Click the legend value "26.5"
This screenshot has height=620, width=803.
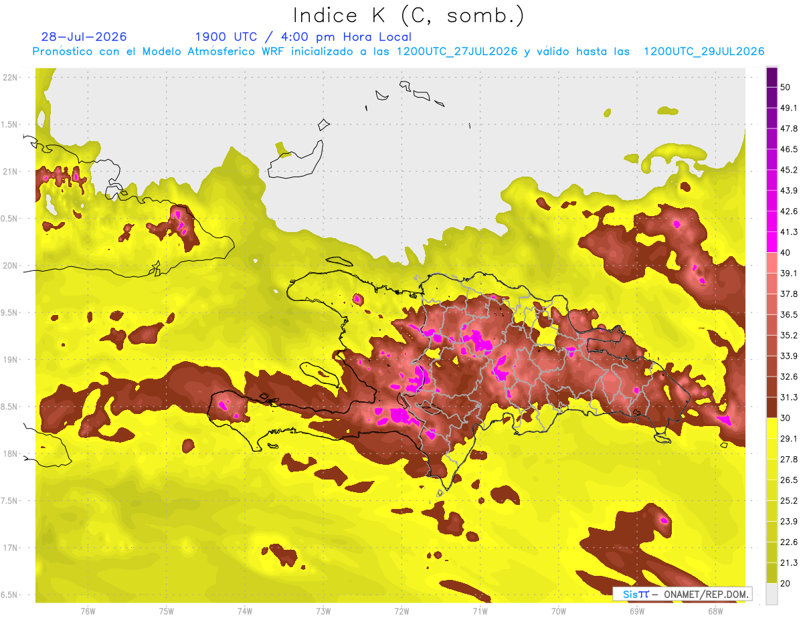tap(789, 480)
